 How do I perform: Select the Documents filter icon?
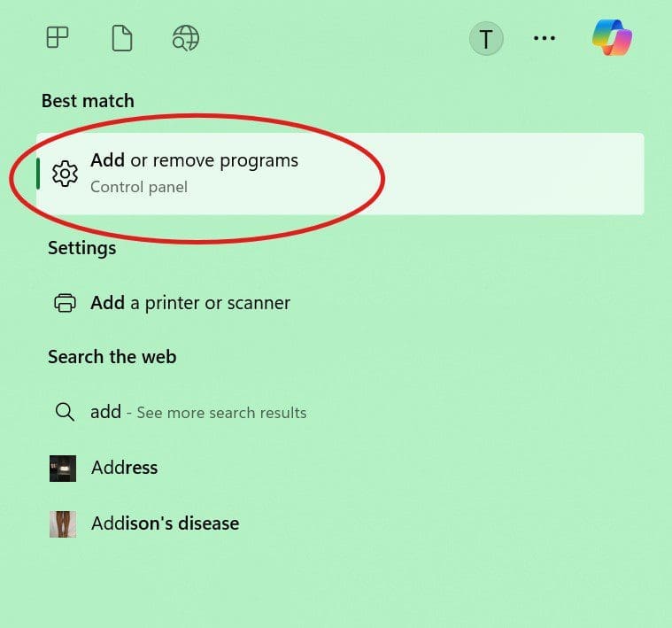click(x=121, y=38)
